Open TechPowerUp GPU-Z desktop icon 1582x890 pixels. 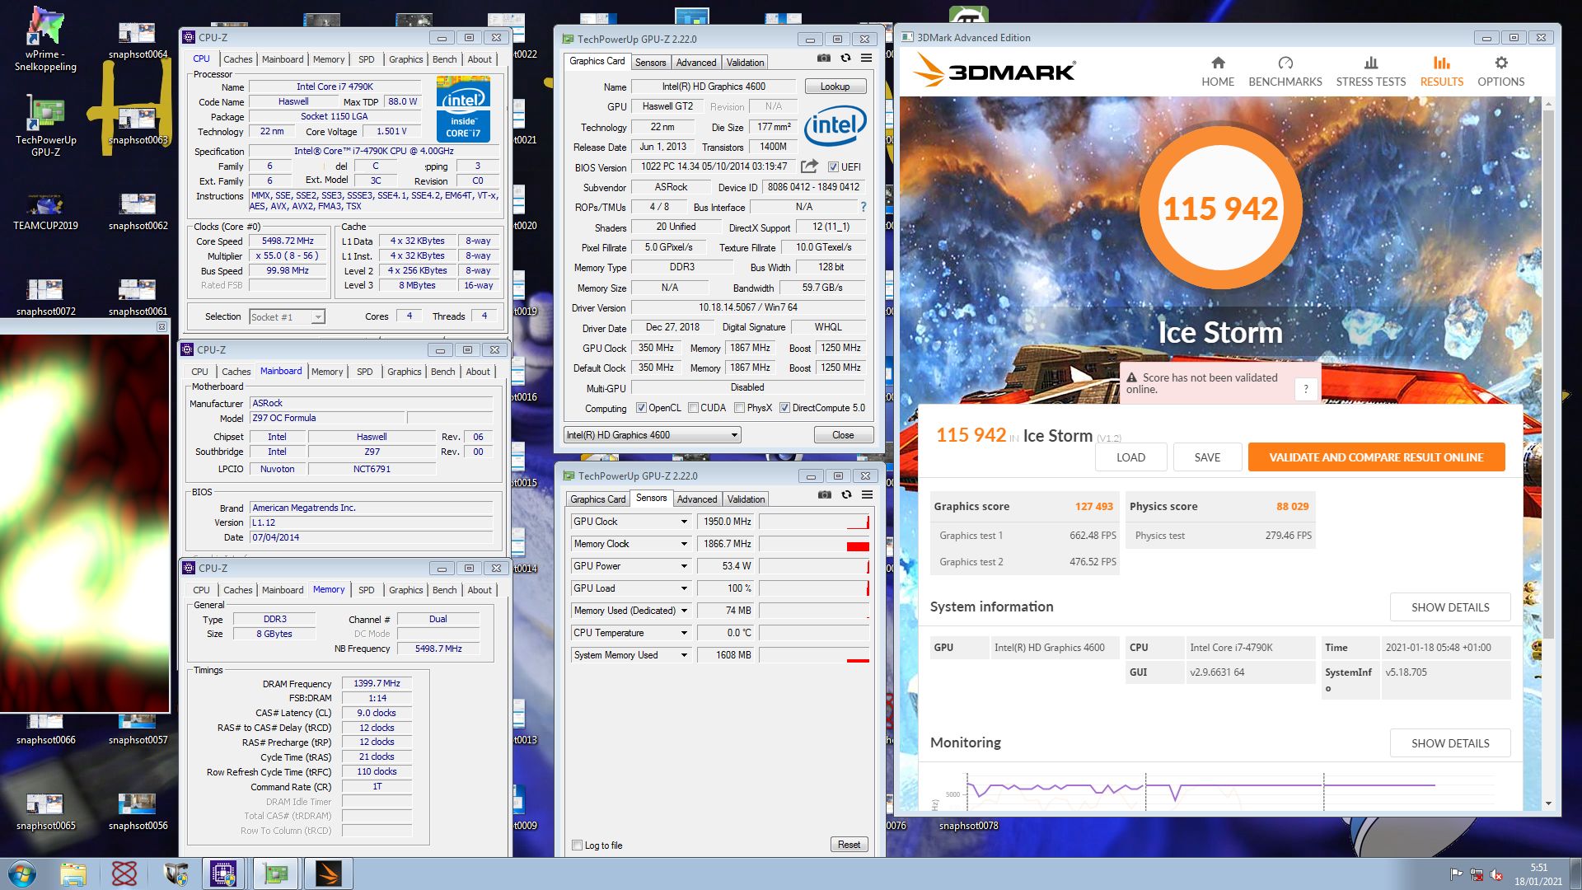[45, 126]
